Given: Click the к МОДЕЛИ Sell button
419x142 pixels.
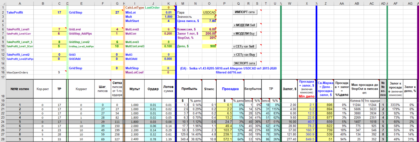Looking at the screenshot, I should 245,25.
